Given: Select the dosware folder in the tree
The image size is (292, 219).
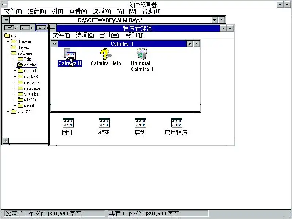Looking at the screenshot, I should click(x=22, y=42).
